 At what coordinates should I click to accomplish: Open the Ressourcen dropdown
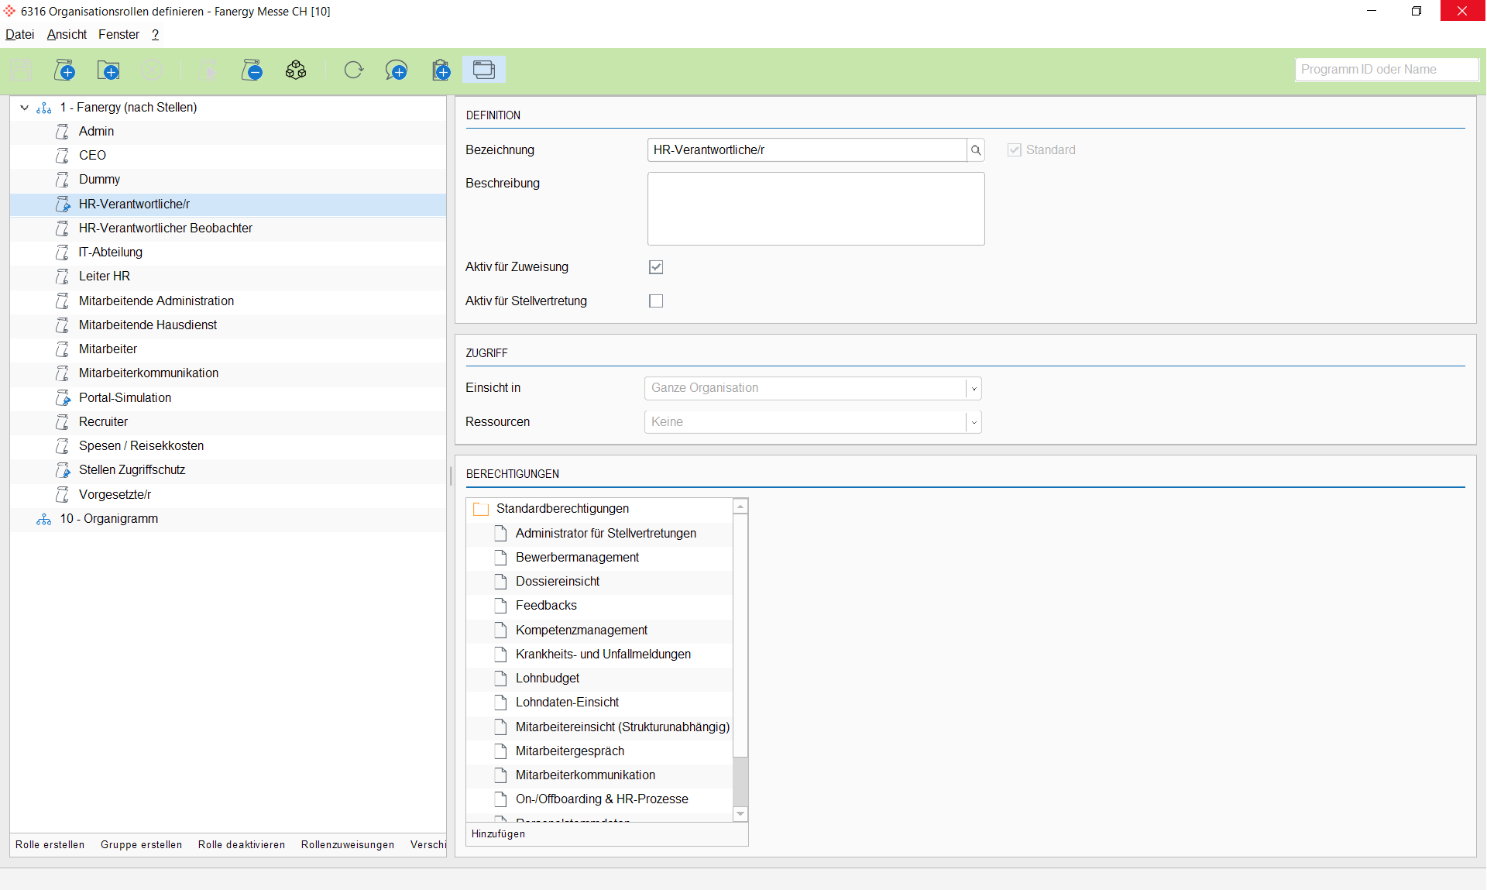(x=974, y=422)
